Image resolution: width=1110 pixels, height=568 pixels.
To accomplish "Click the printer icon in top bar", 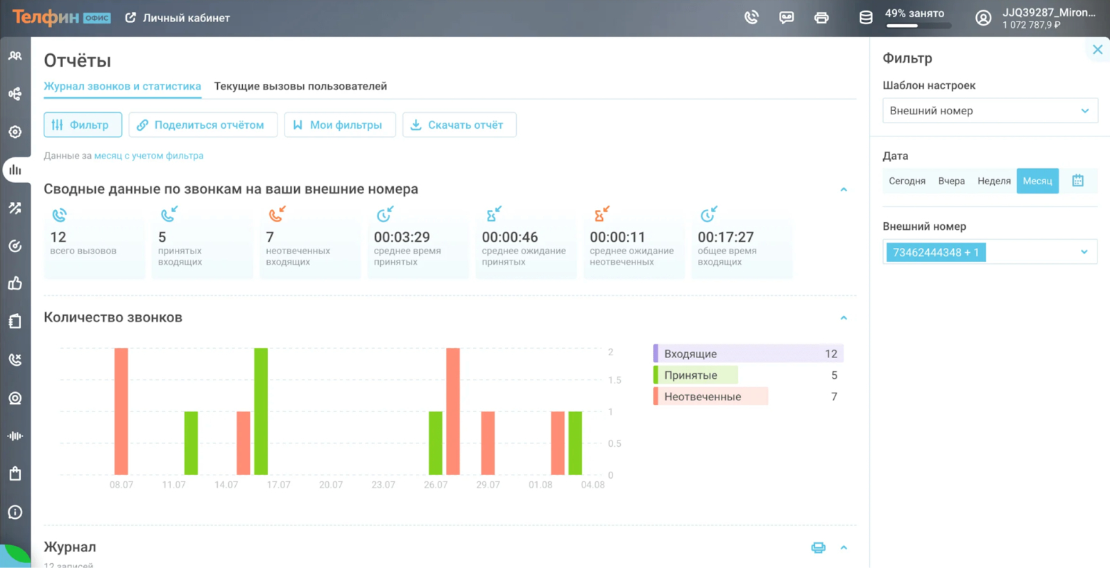I will pyautogui.click(x=821, y=17).
